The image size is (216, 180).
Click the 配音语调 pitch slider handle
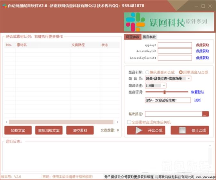(x=164, y=92)
